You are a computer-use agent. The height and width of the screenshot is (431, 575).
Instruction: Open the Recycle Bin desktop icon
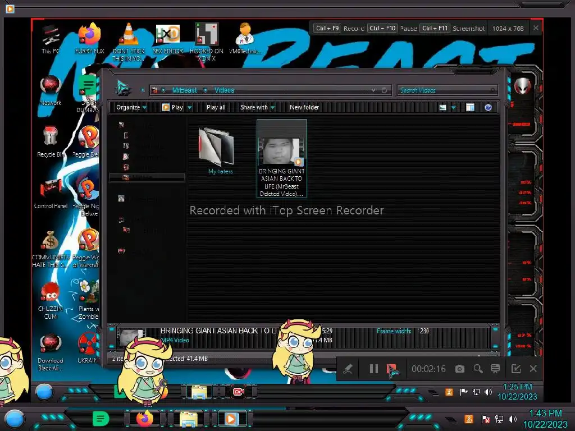[51, 142]
